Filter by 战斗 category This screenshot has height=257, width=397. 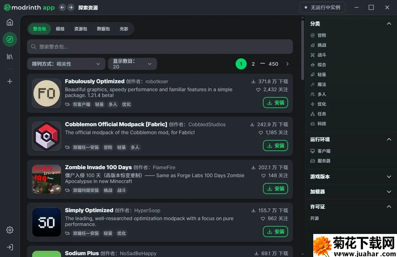pyautogui.click(x=318, y=55)
